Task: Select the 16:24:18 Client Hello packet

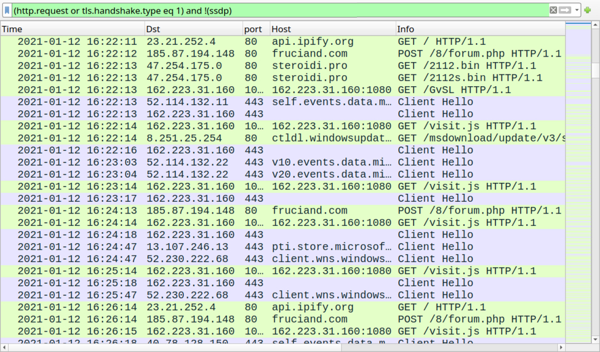Action: point(283,234)
